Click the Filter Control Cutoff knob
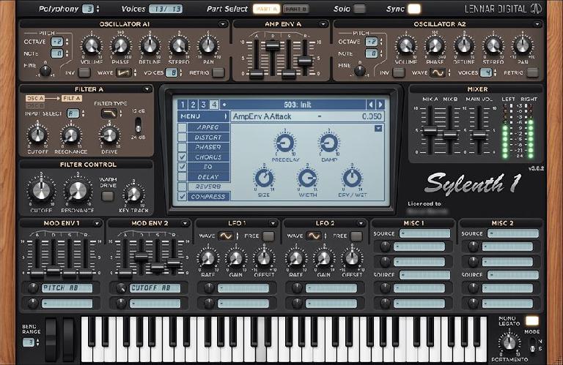The width and height of the screenshot is (563, 365). coord(41,191)
